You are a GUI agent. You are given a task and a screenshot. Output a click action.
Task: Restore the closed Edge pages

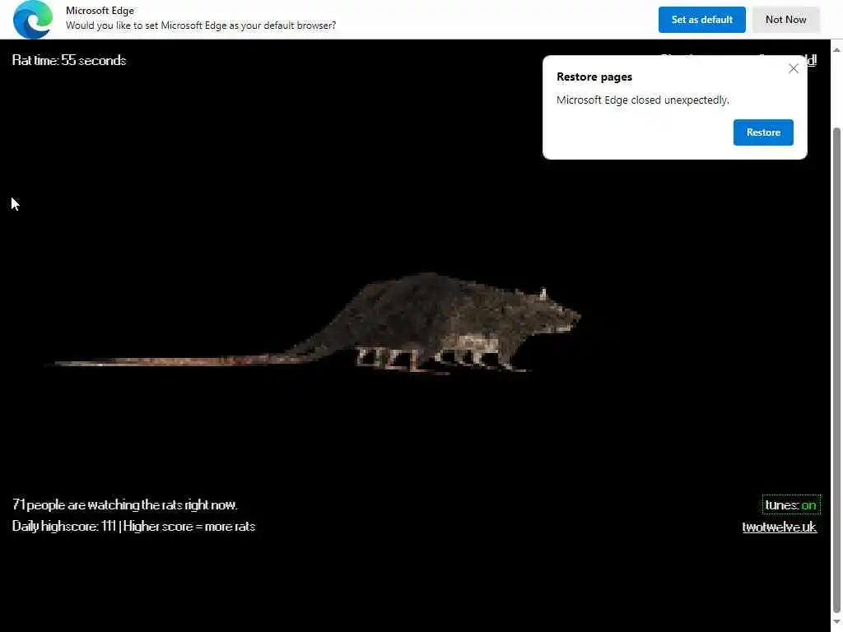coord(763,132)
